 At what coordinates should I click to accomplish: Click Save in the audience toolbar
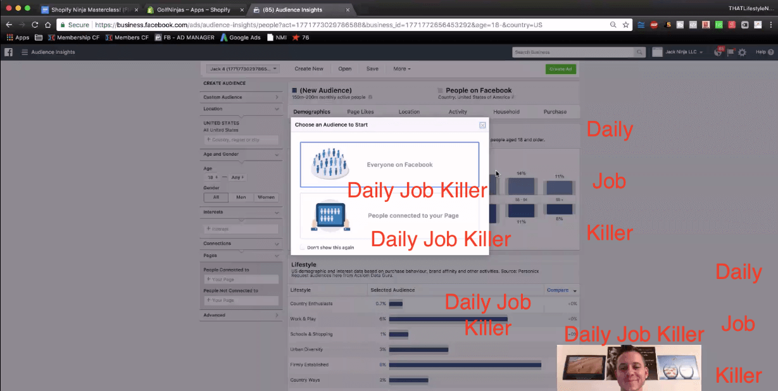pyautogui.click(x=372, y=69)
